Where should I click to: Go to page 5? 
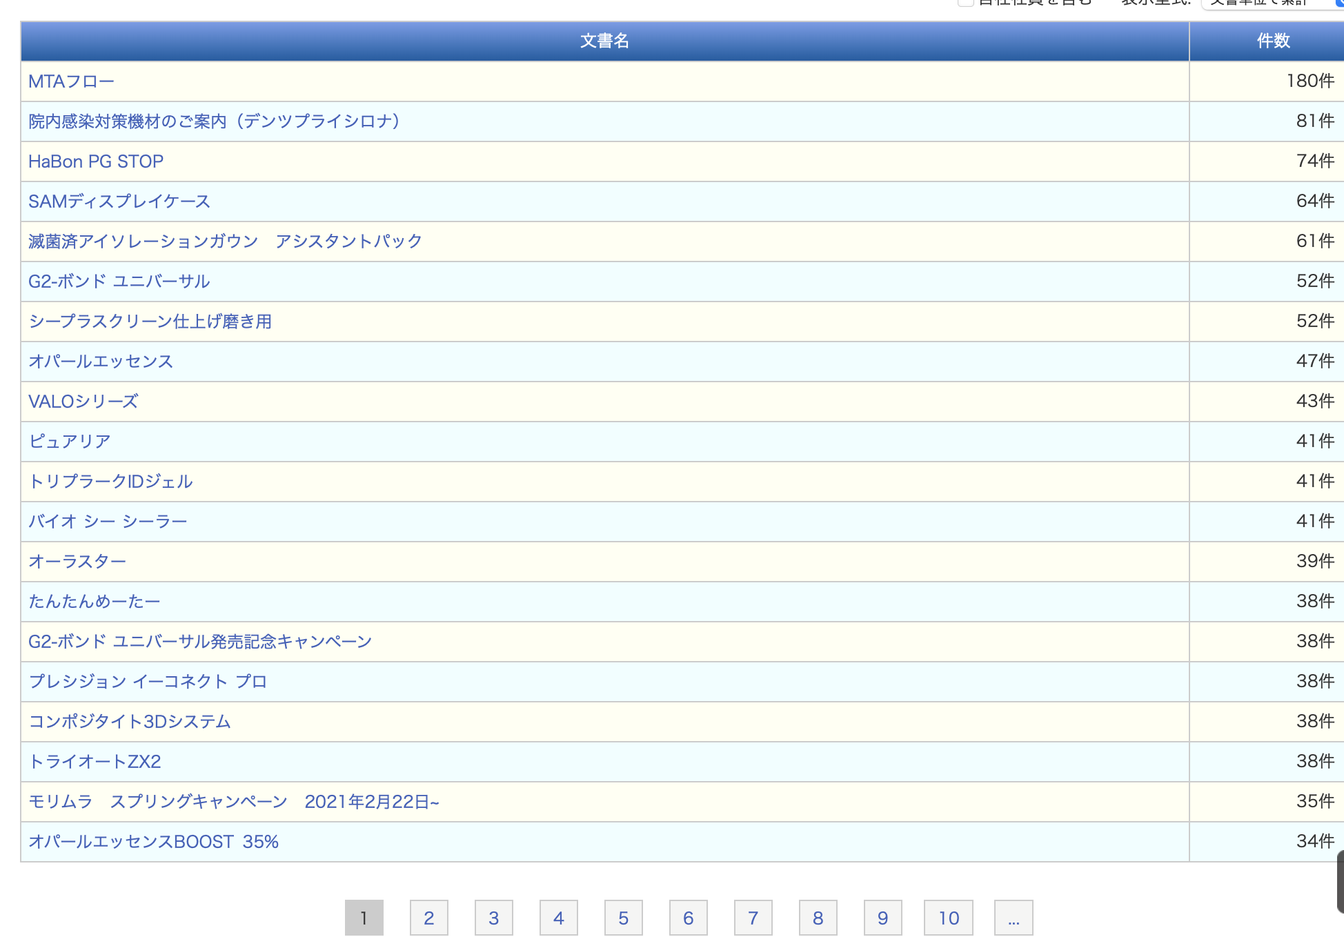pos(624,918)
